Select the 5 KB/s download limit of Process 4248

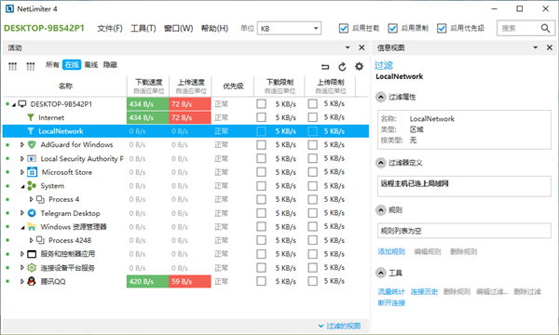tap(286, 240)
